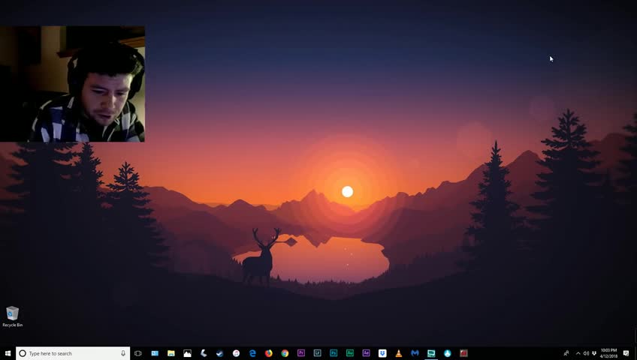
Task: Open the volume control in the tray
Action: 586,353
